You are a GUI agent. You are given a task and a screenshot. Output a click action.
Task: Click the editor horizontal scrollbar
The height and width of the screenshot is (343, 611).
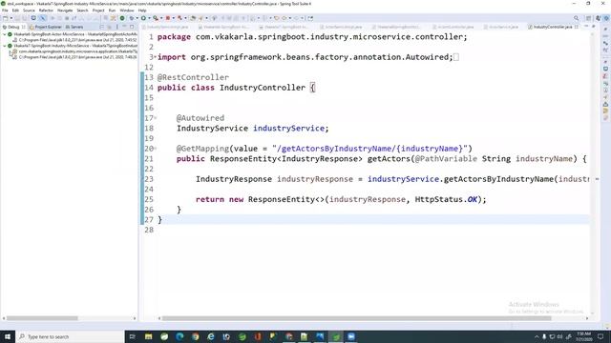tap(356, 318)
